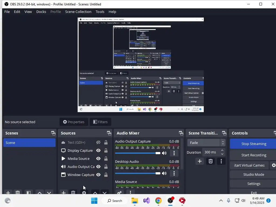The width and height of the screenshot is (276, 207).
Task: Remove the selected scene with the trash icon
Action: 18,192
